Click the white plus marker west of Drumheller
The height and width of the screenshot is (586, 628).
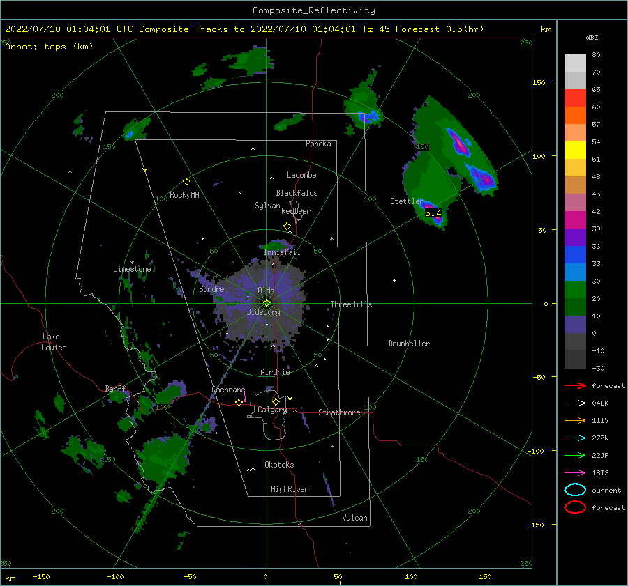point(394,280)
